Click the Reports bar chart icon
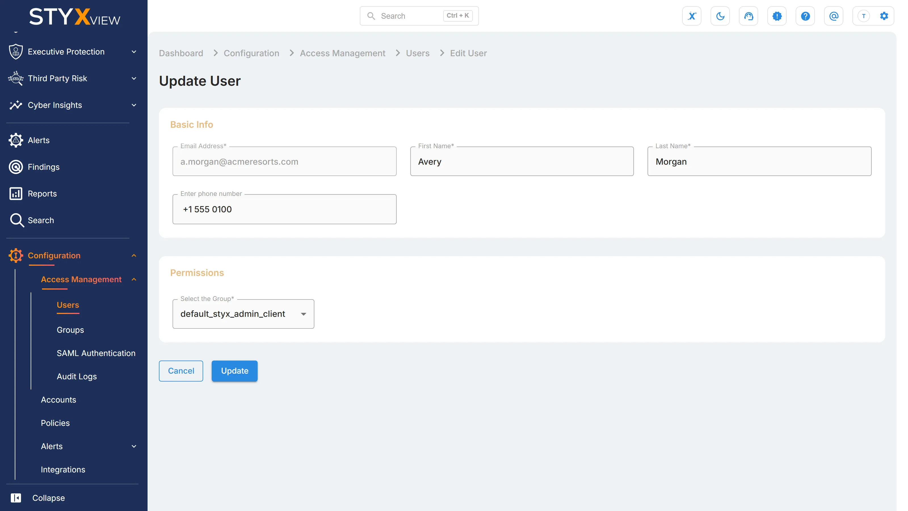The height and width of the screenshot is (511, 908). pos(16,194)
